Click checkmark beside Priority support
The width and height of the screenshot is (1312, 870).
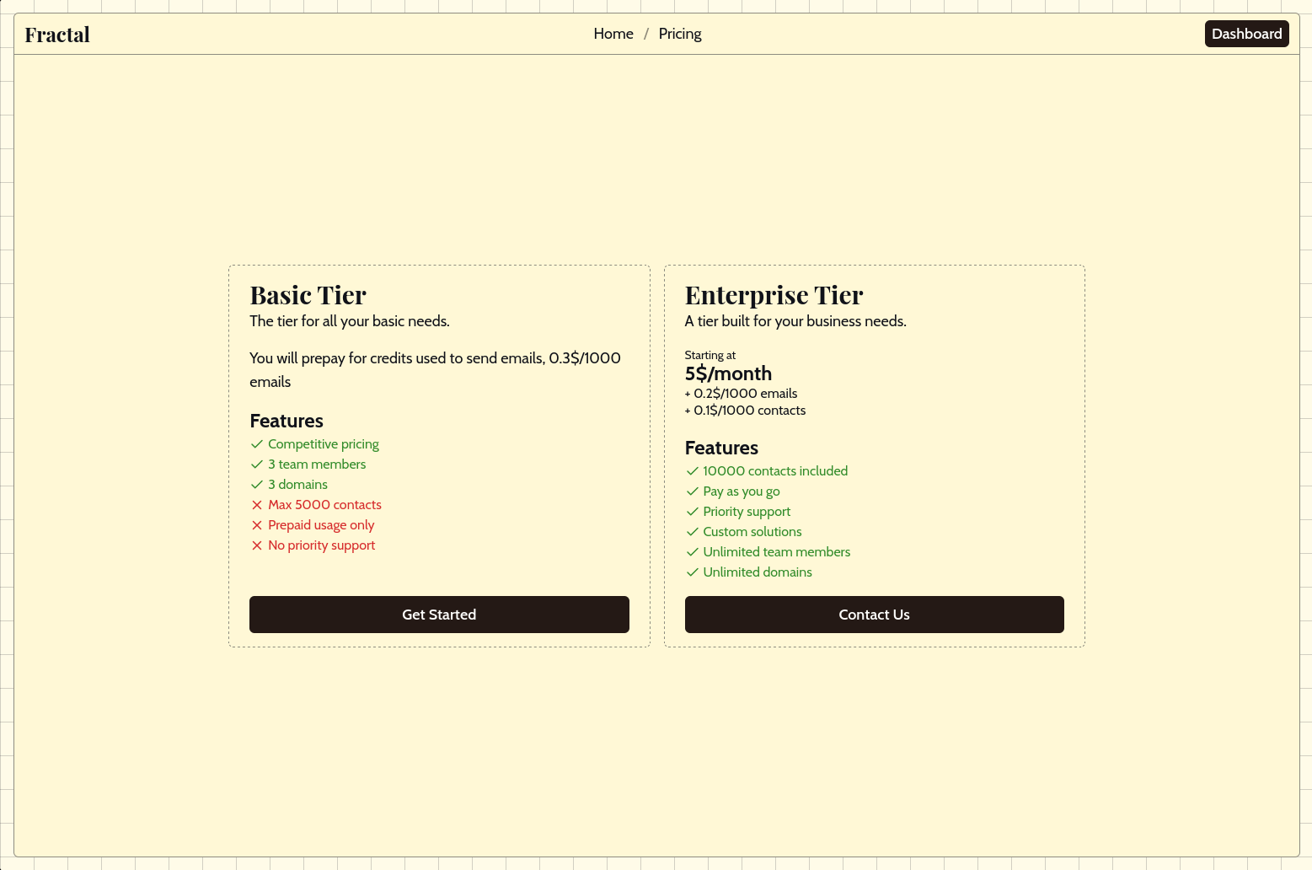[693, 512]
